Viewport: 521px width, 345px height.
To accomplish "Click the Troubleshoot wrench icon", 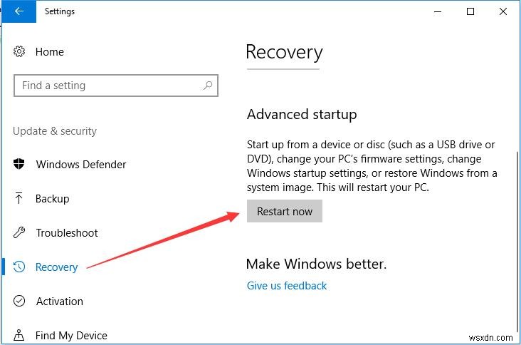I will tap(19, 232).
